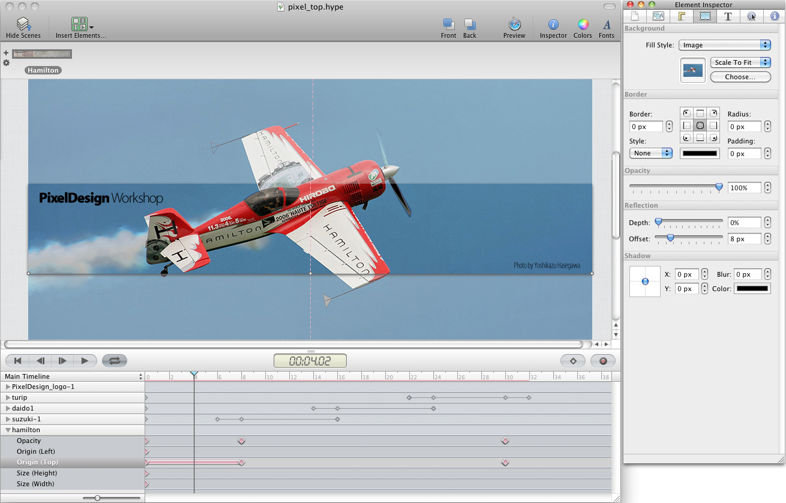
Task: Click the Border width input field
Action: click(646, 127)
